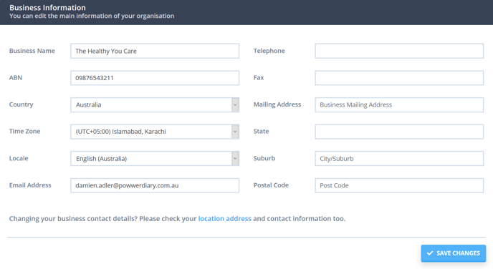
Task: Select the City/Suburb text box
Action: coord(399,159)
